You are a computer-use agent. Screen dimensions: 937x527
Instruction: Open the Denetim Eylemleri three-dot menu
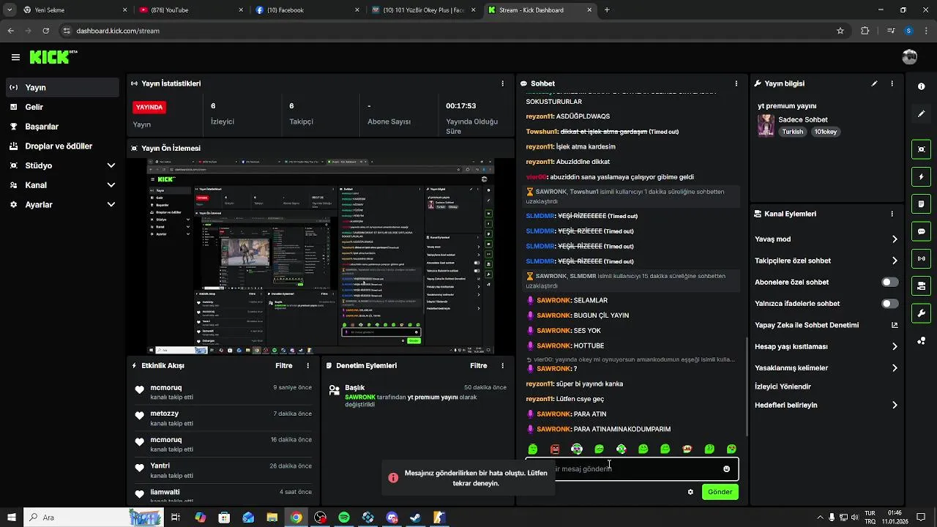click(502, 365)
